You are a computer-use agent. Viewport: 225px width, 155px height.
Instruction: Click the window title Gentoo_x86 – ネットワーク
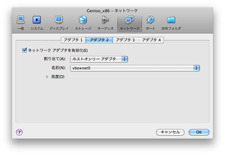tap(112, 11)
